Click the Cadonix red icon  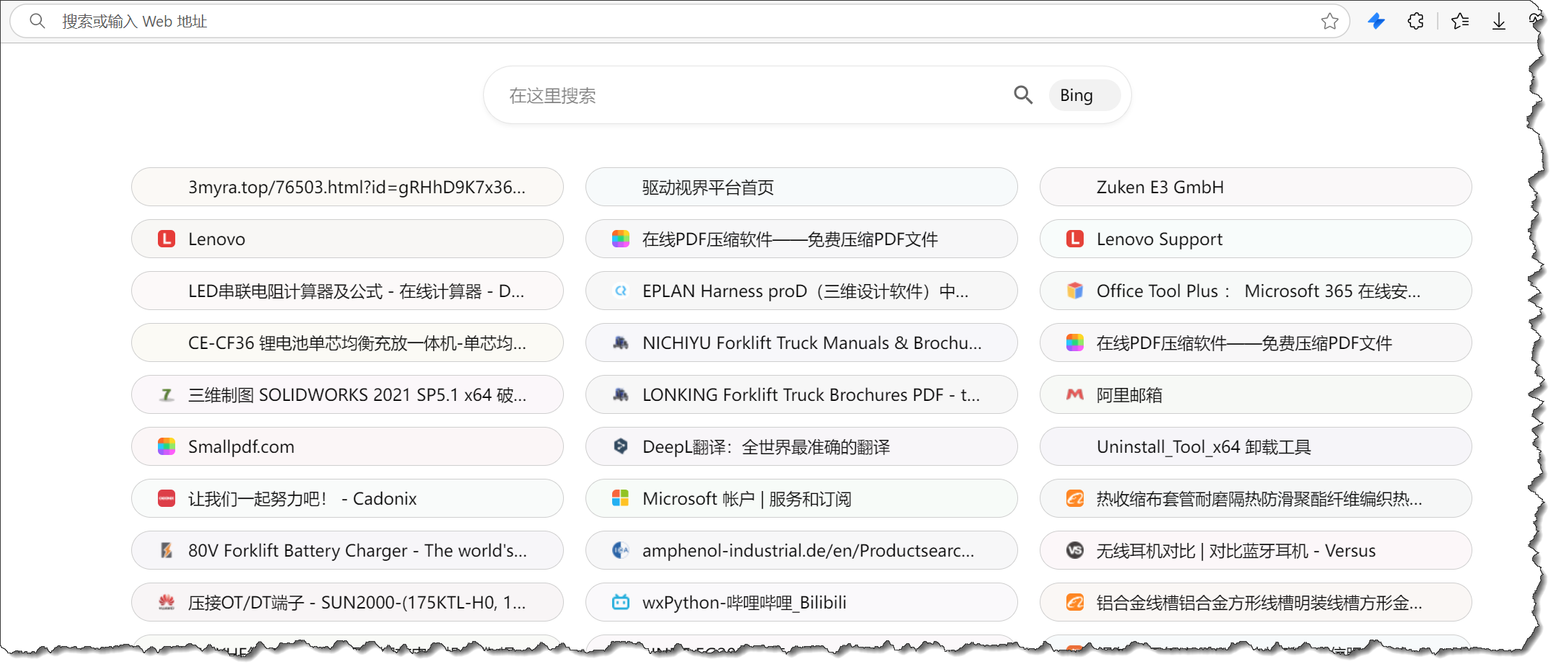click(167, 498)
